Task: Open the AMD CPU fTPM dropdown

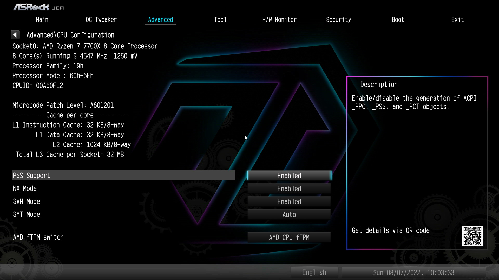Action: (x=289, y=237)
